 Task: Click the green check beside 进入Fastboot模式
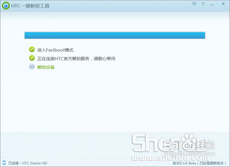pyautogui.click(x=32, y=49)
